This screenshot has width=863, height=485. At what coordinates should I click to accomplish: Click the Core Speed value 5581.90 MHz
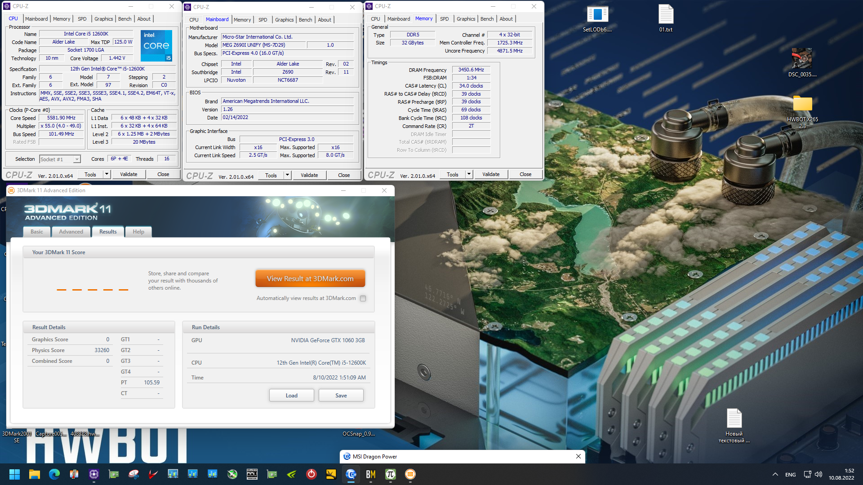(61, 118)
